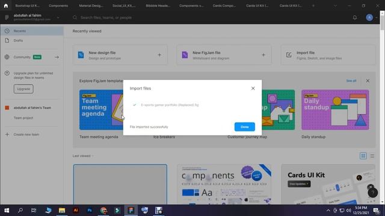The height and width of the screenshot is (216, 385).
Task: Open the Figma home tab
Action: 5,5
